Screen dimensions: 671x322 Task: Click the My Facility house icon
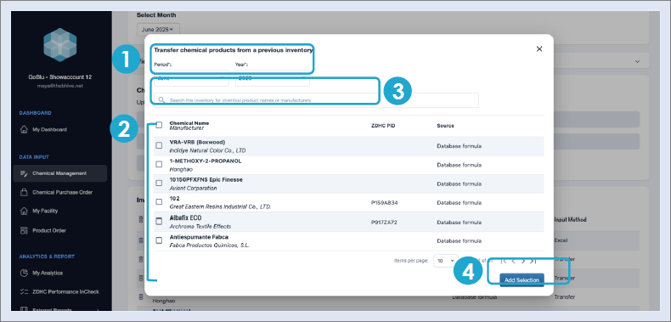(x=24, y=211)
